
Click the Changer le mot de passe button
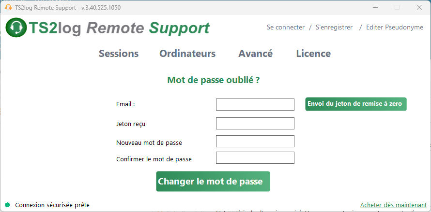213,181
